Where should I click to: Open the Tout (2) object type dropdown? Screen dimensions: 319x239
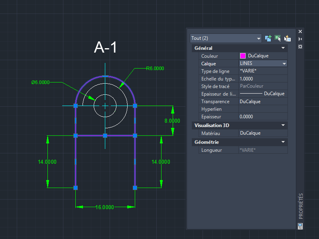click(226, 38)
